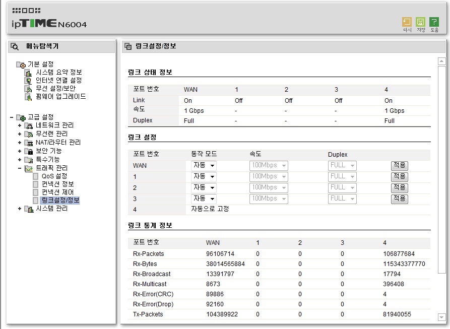Open 펌웨어 업그레이드 icon
This screenshot has width=450, height=329.
pos(28,97)
